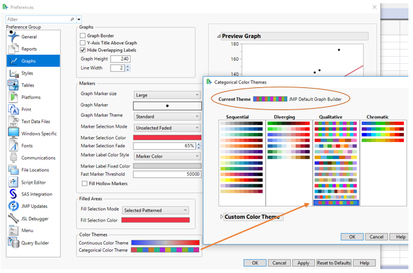Click the Marker Selection Color swatch

(167, 137)
